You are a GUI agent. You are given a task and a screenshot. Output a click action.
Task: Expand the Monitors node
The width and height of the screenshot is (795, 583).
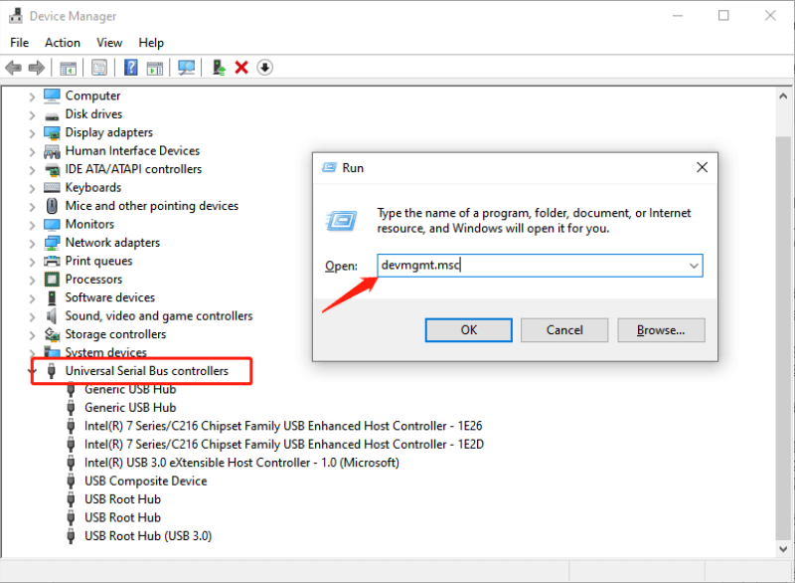[32, 225]
